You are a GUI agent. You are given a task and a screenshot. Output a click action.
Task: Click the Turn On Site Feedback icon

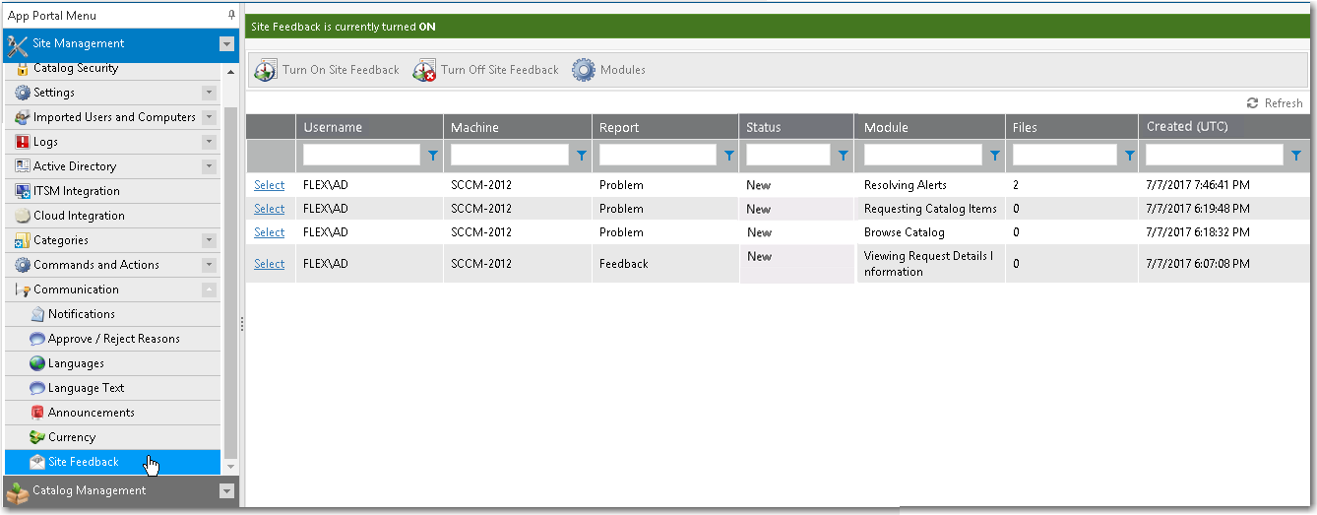click(266, 70)
